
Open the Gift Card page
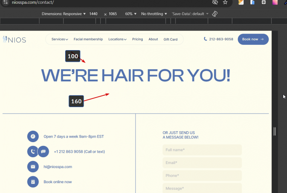coord(170,39)
